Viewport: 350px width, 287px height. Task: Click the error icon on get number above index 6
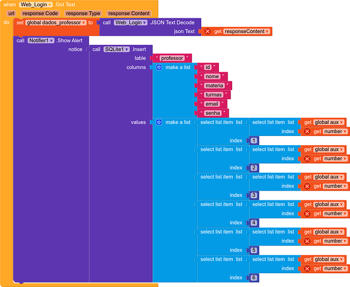pyautogui.click(x=307, y=269)
